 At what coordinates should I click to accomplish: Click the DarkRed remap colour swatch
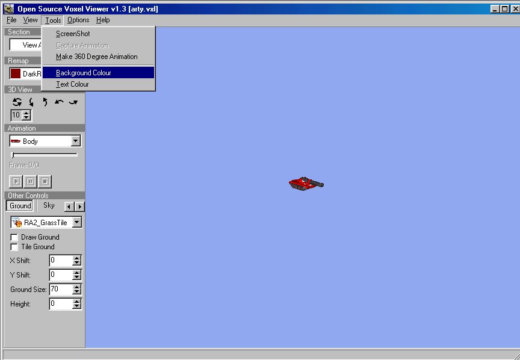16,73
